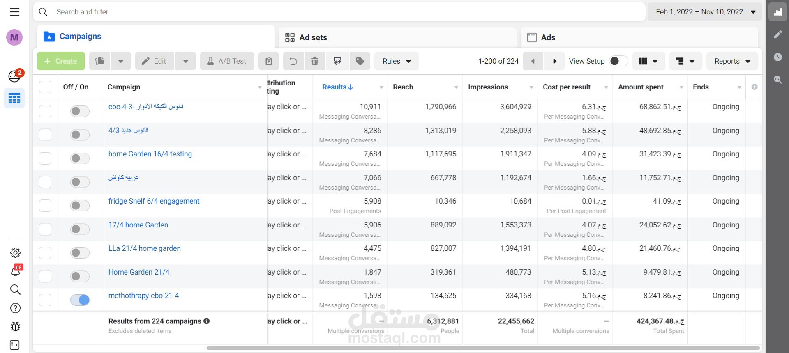Click the clipboard paste icon
This screenshot has width=789, height=353.
tap(269, 61)
